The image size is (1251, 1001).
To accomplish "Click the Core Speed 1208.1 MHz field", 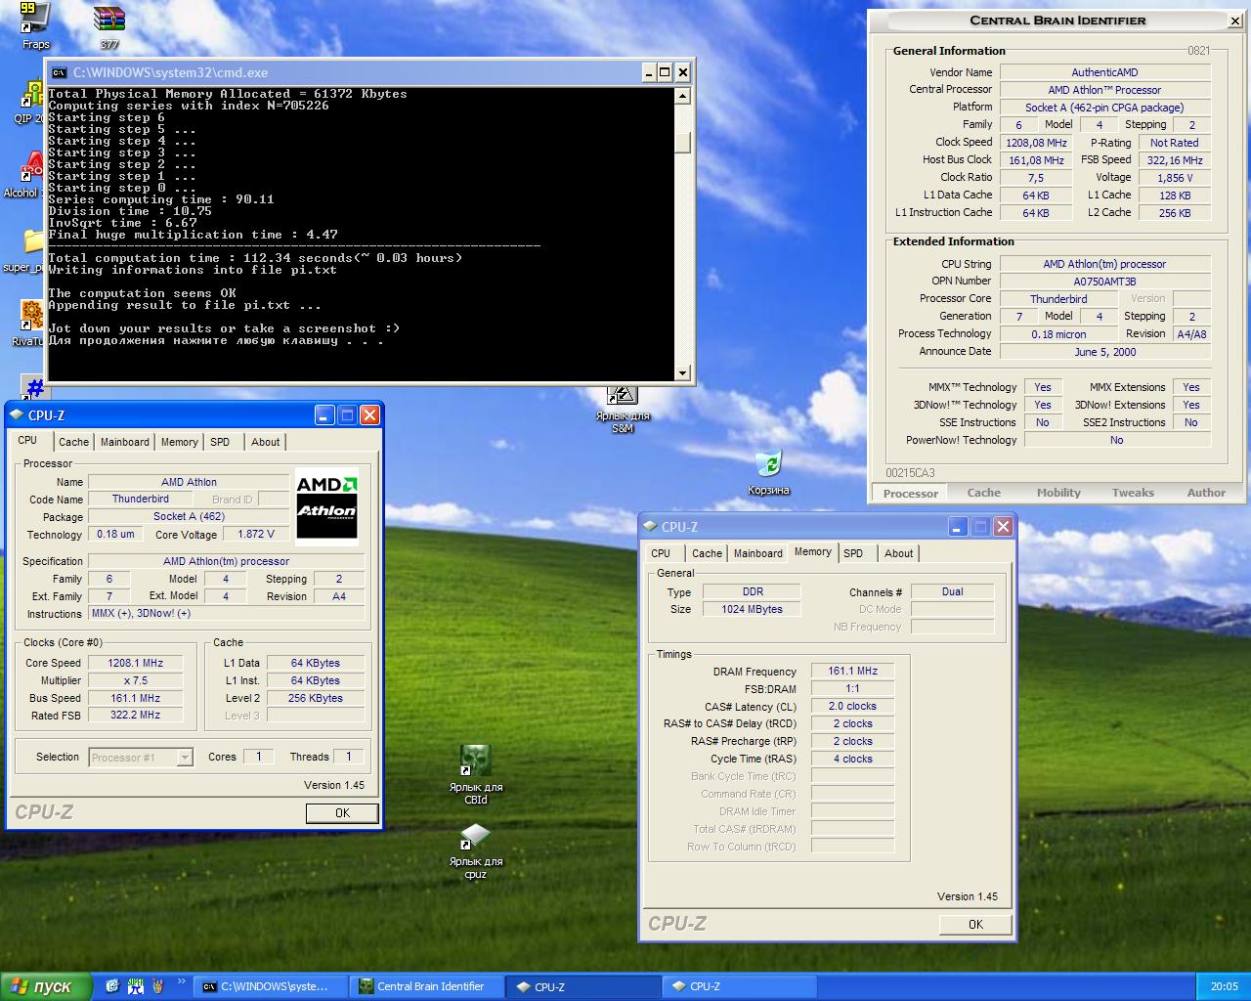I will pos(136,663).
